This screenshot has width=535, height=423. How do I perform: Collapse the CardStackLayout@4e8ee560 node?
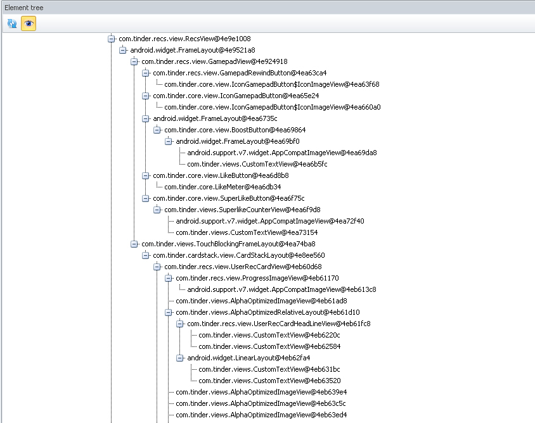pos(146,255)
